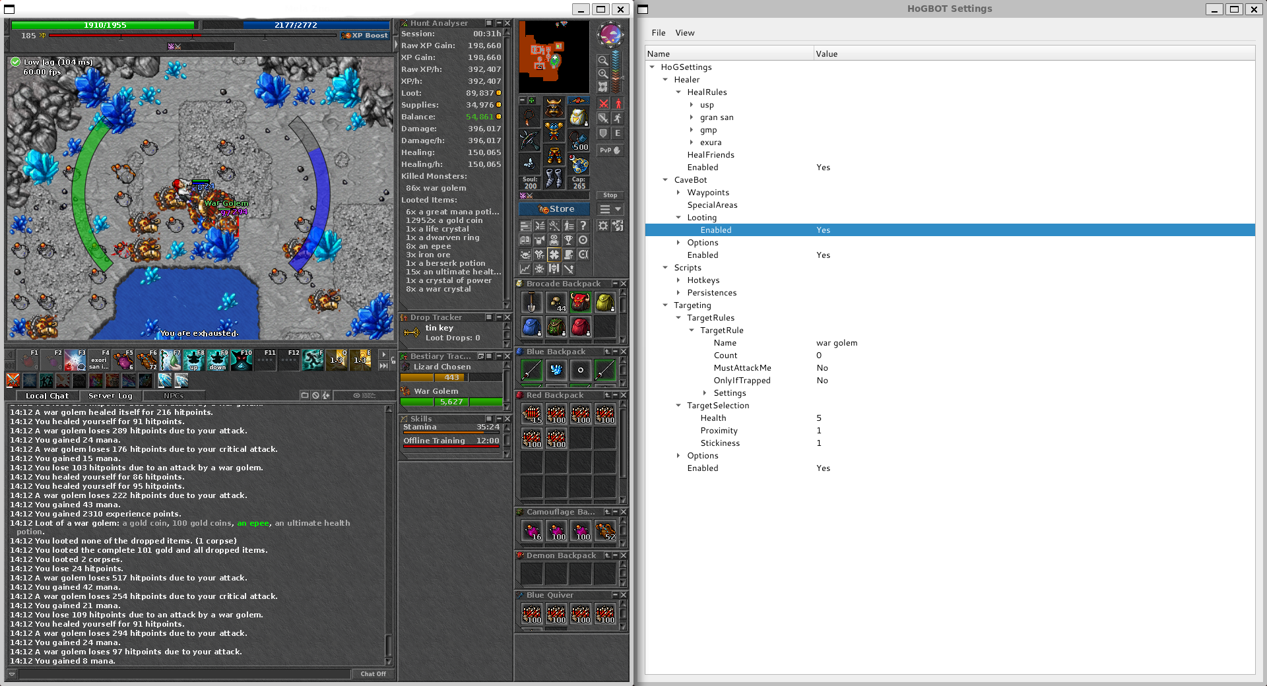Select the Looting Enabled row
1267x686 pixels.
715,230
